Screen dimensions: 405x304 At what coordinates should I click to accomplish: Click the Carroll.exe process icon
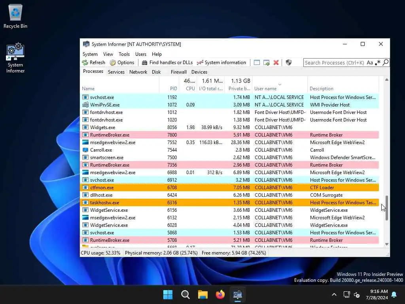(x=85, y=150)
